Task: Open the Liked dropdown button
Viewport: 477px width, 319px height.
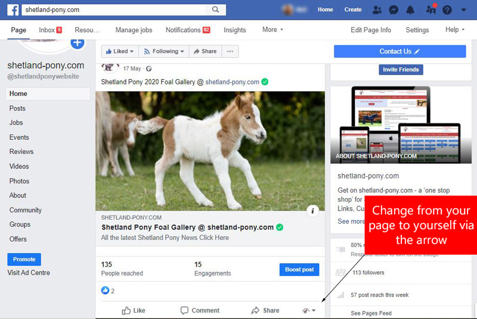Action: pos(120,51)
